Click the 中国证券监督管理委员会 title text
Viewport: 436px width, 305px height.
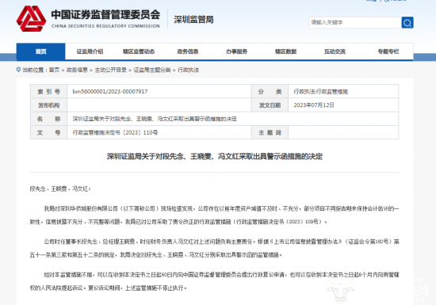click(105, 15)
